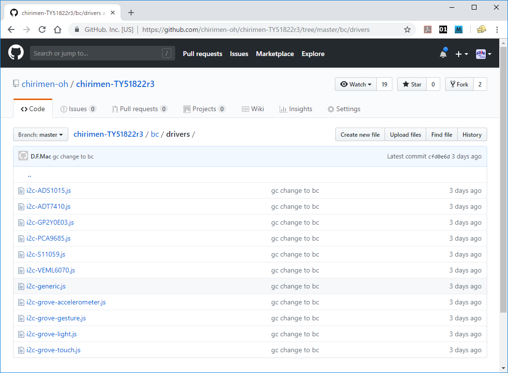
Task: Click the Create new file button
Action: point(360,134)
